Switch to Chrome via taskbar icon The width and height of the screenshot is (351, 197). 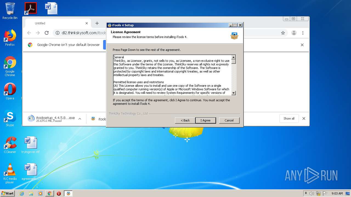[x=49, y=193]
